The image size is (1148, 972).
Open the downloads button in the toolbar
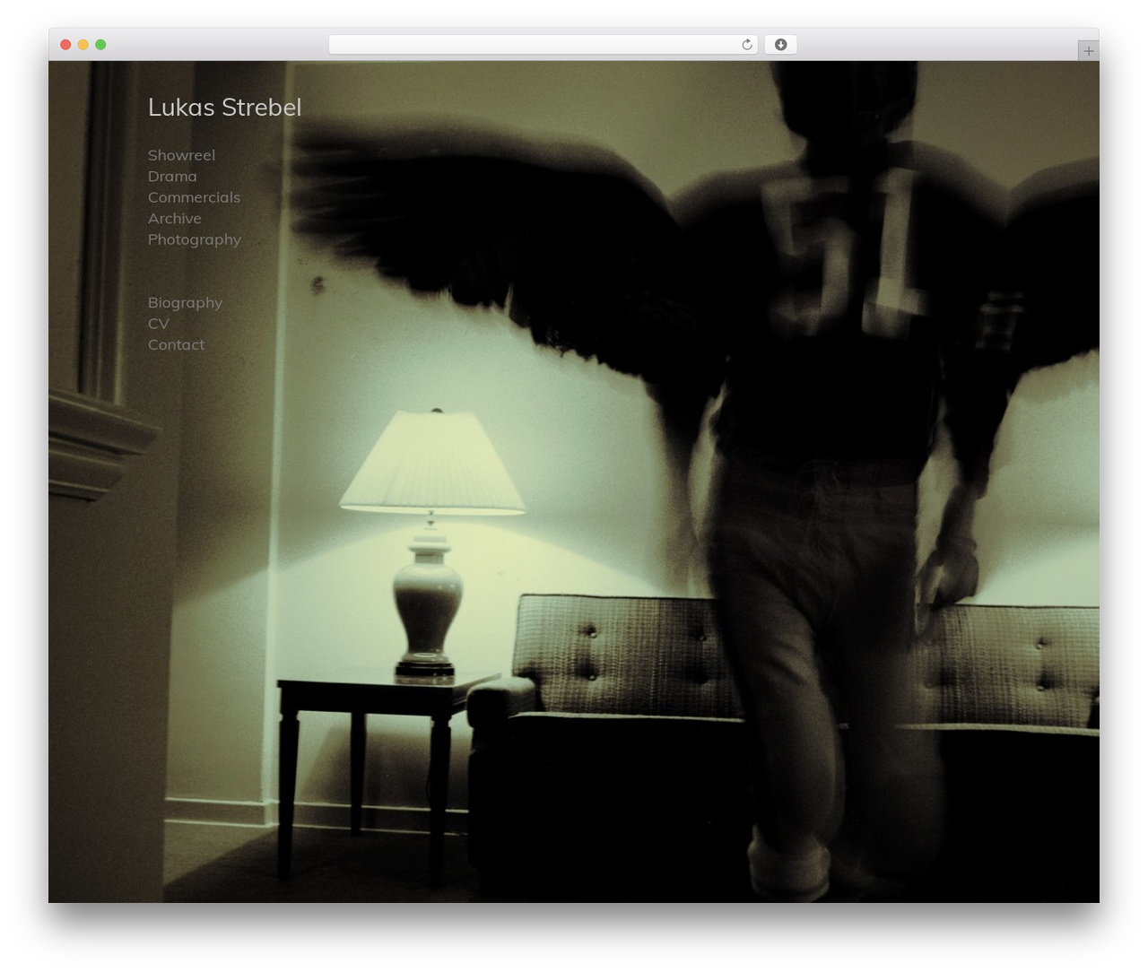(x=780, y=45)
